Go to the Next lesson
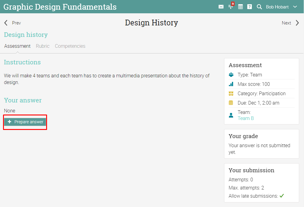304x207 pixels. (x=290, y=23)
